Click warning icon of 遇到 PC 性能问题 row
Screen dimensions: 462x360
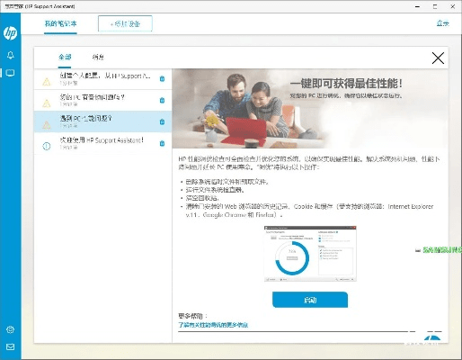coord(47,125)
